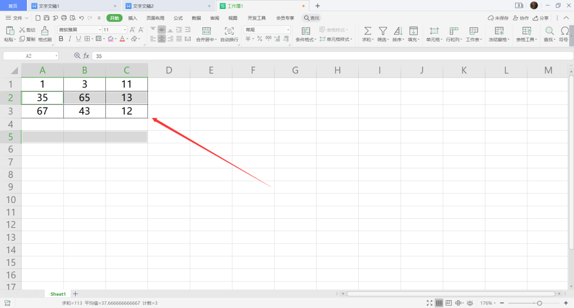This screenshot has height=308, width=574.
Task: Click the 协作 collaborate button
Action: (521, 18)
